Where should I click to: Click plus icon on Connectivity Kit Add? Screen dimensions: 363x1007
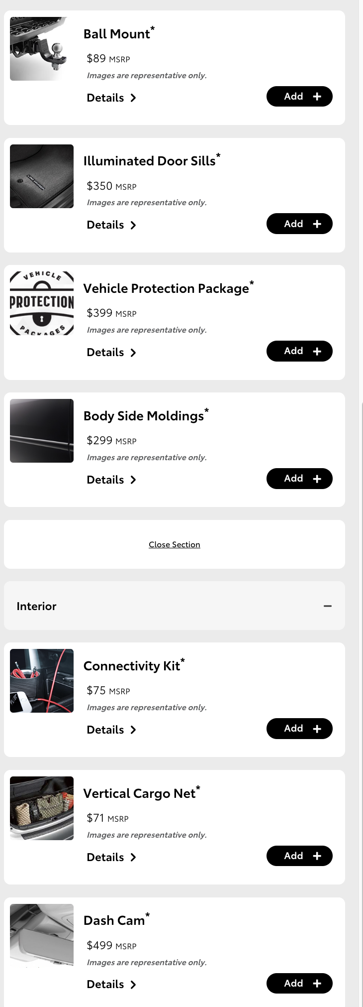point(317,729)
